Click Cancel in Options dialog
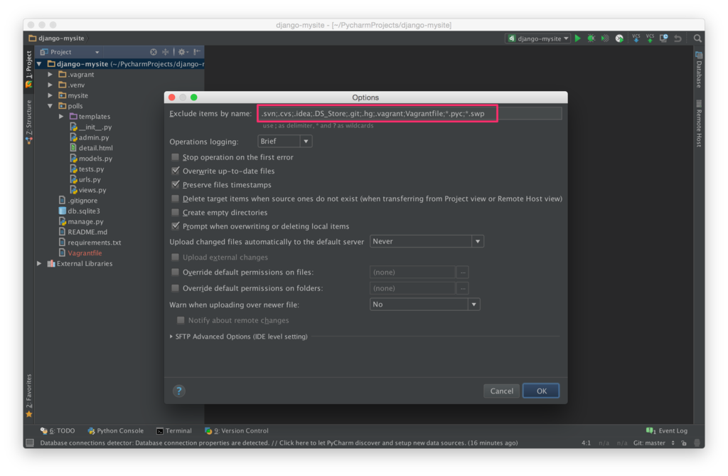Viewport: 728px width, 476px height. [x=501, y=391]
